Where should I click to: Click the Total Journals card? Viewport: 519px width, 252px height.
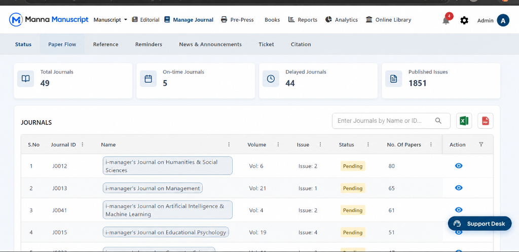pos(73,81)
